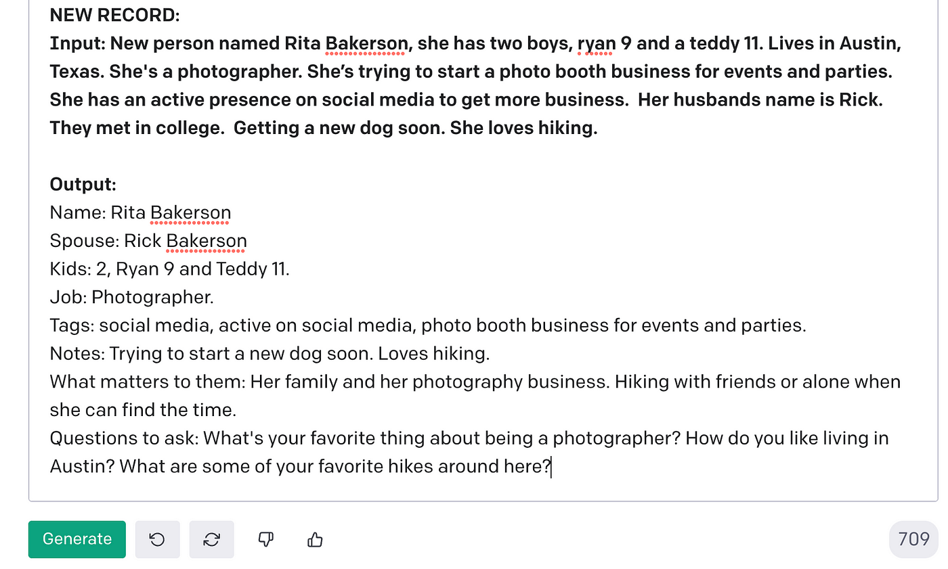The height and width of the screenshot is (569, 948).
Task: Click the thumbs down feedback icon
Action: coord(266,539)
